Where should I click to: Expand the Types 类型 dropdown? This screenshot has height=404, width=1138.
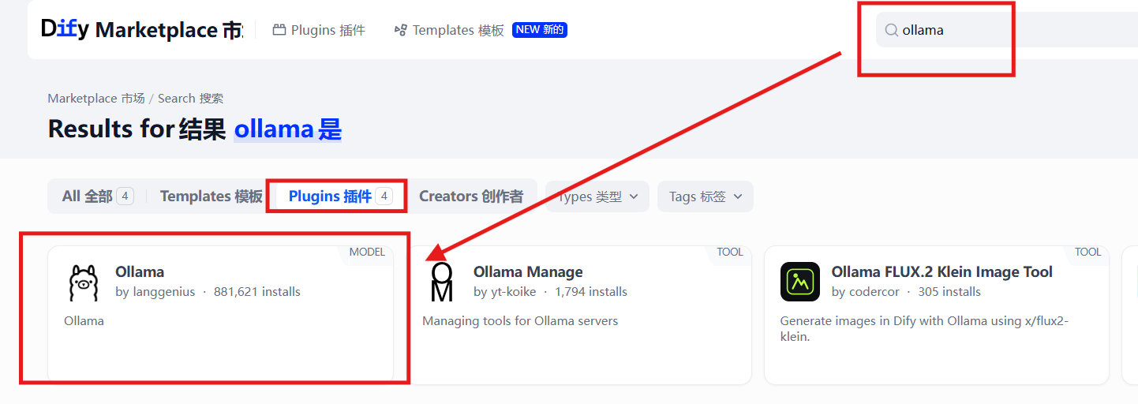(597, 196)
